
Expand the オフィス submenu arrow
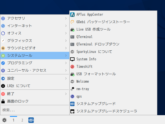click(x=66, y=33)
